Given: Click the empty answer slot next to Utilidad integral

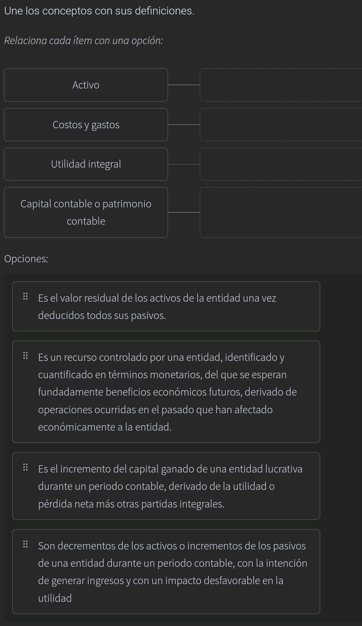Looking at the screenshot, I should click(x=281, y=164).
